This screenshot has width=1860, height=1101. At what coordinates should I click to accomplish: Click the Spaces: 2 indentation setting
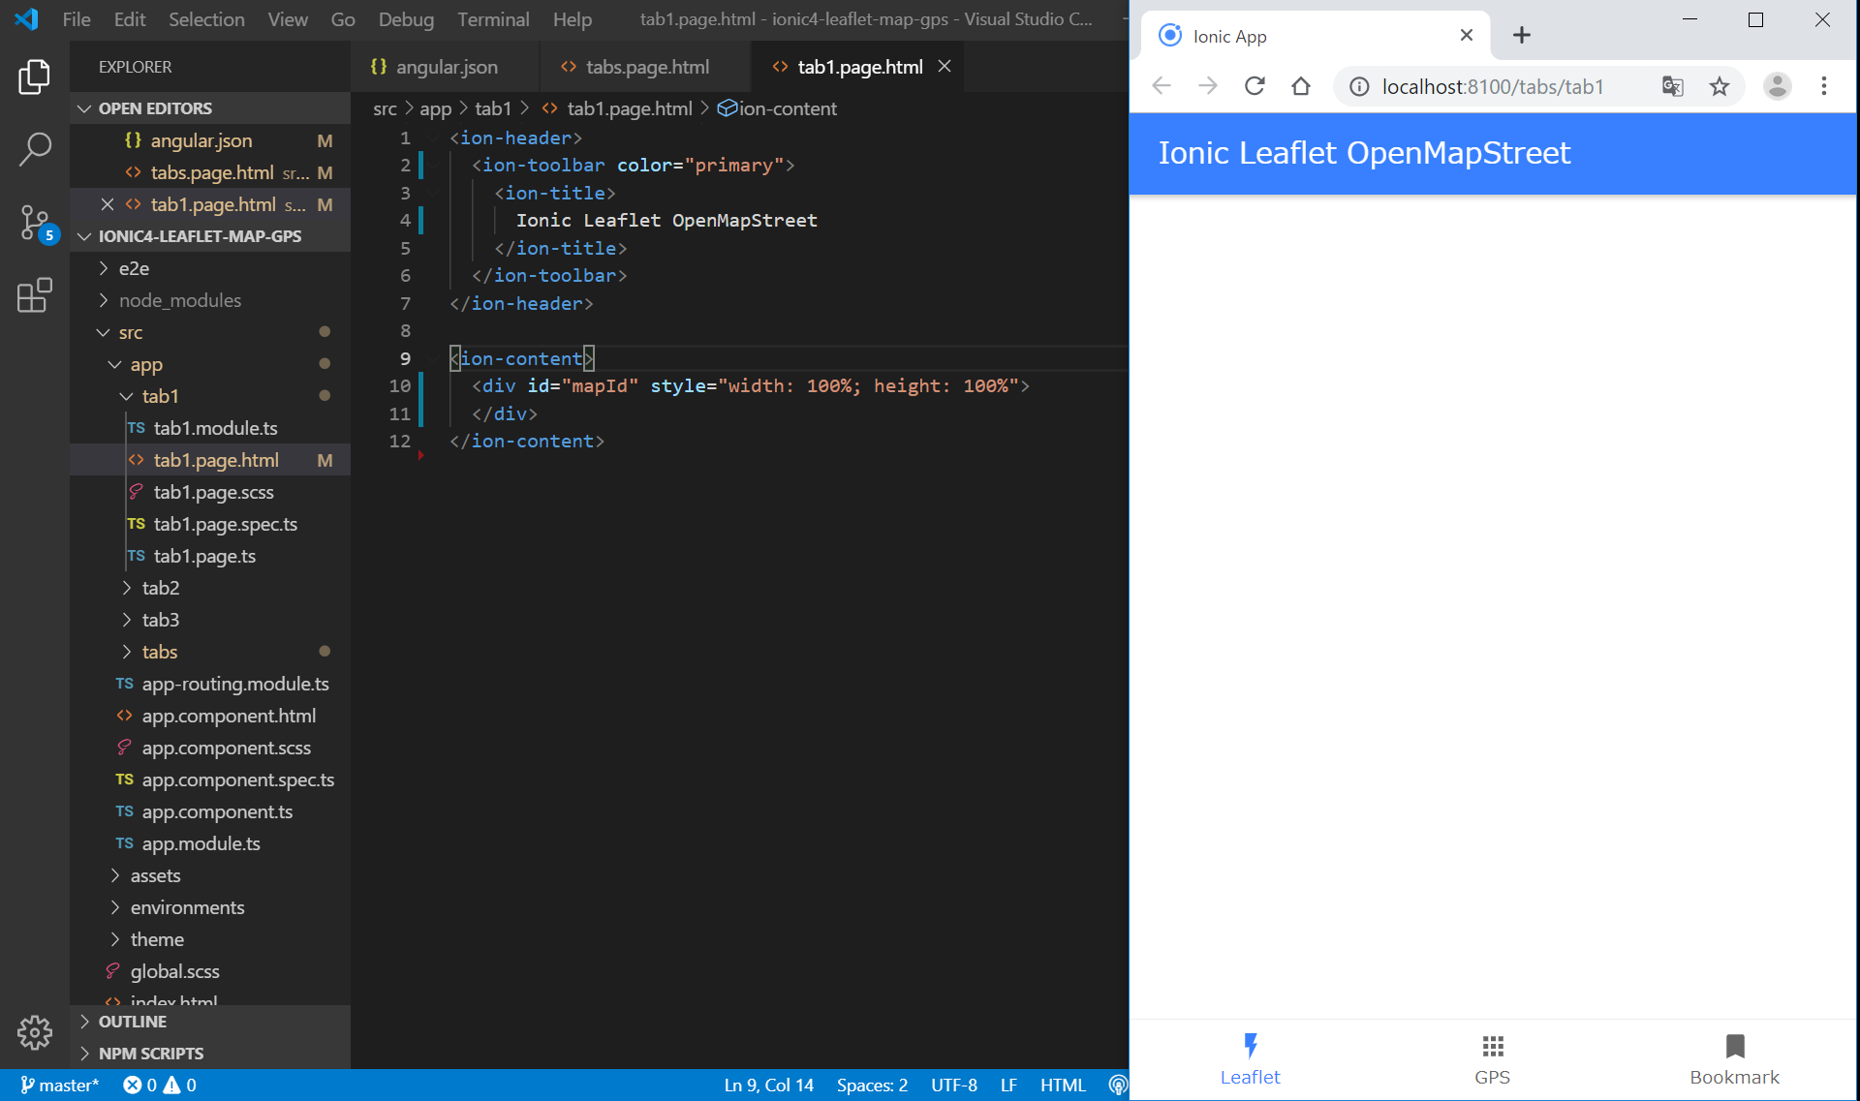pos(872,1085)
